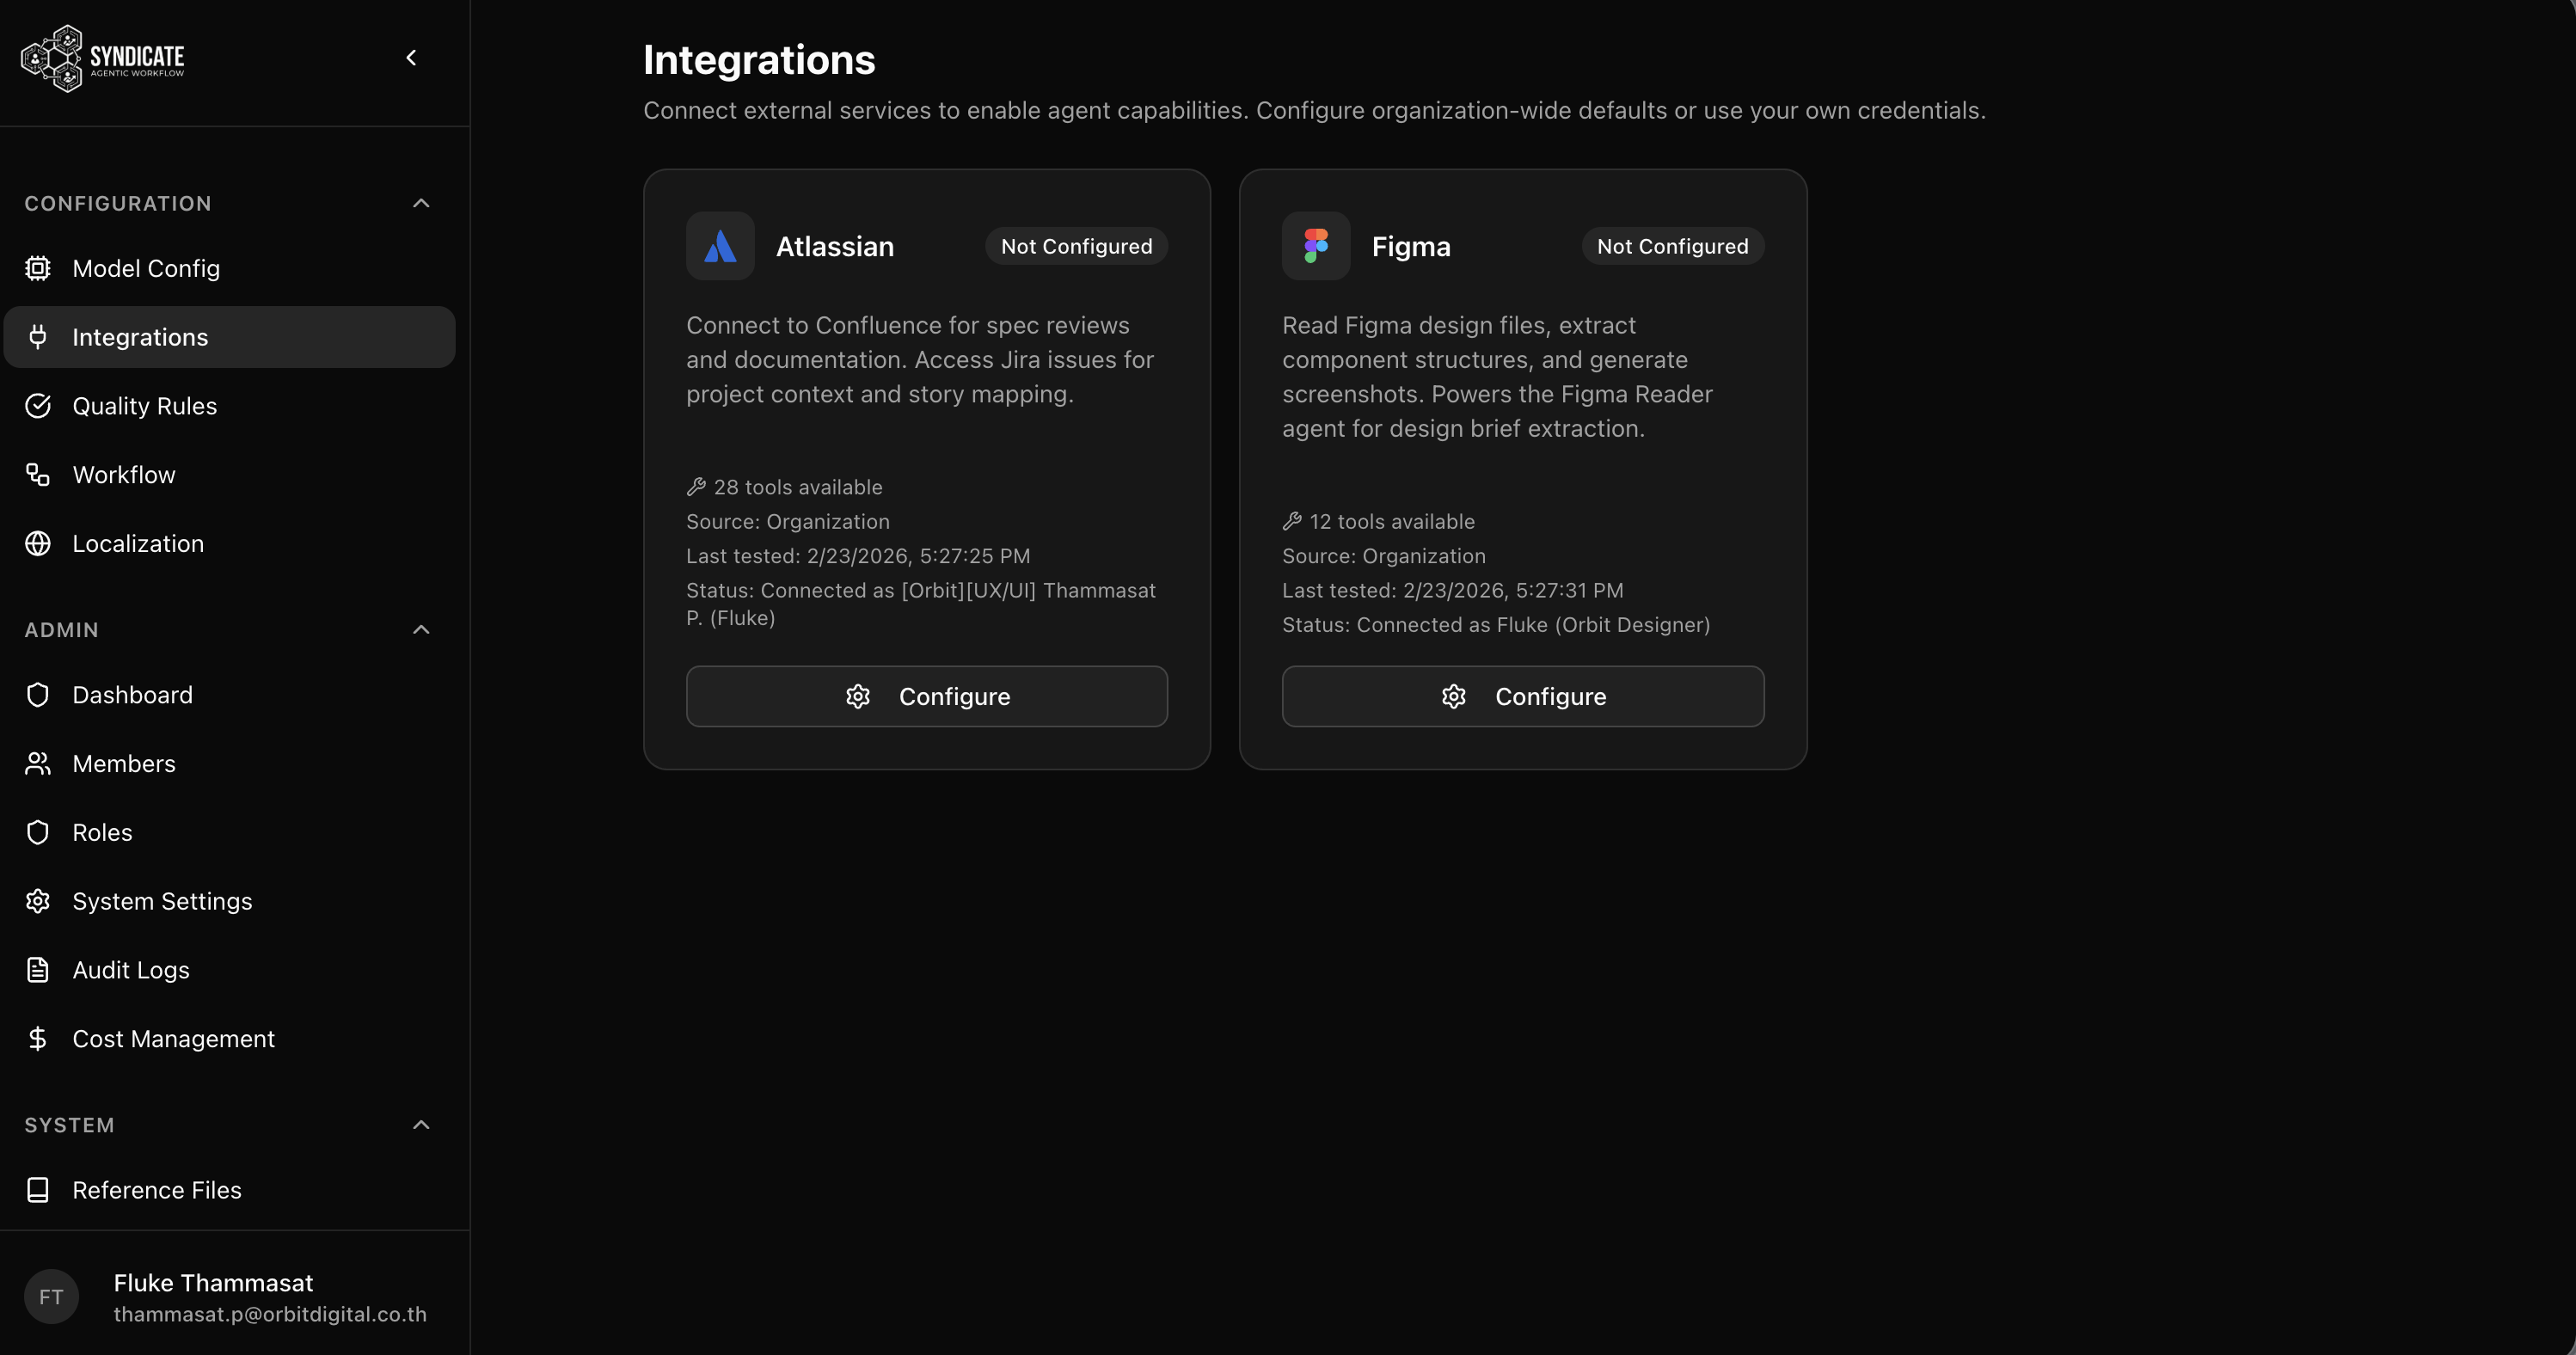
Task: Open the Quality Rules page
Action: pyautogui.click(x=144, y=406)
